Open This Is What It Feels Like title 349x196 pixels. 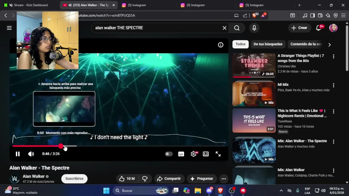[302, 113]
